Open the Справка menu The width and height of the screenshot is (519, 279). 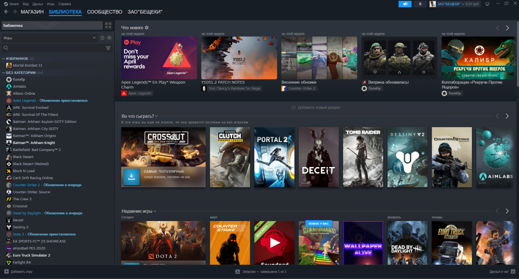64,4
